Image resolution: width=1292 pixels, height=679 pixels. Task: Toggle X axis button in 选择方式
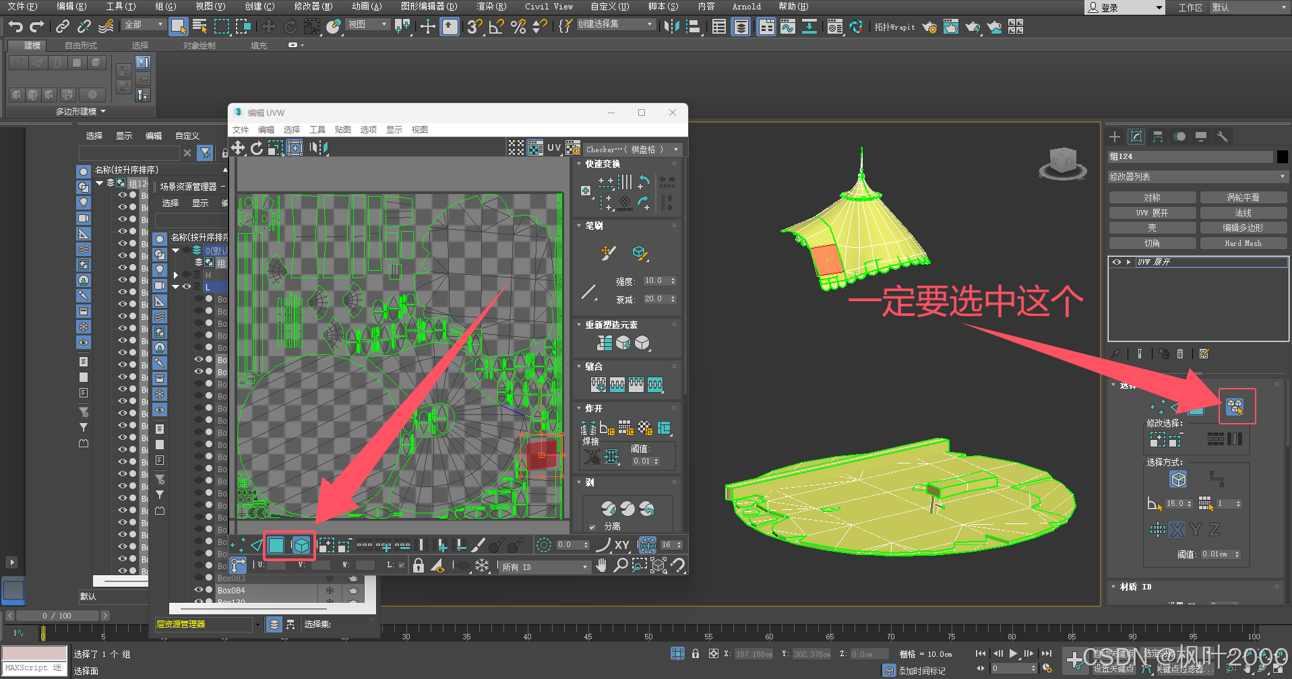[x=1177, y=530]
